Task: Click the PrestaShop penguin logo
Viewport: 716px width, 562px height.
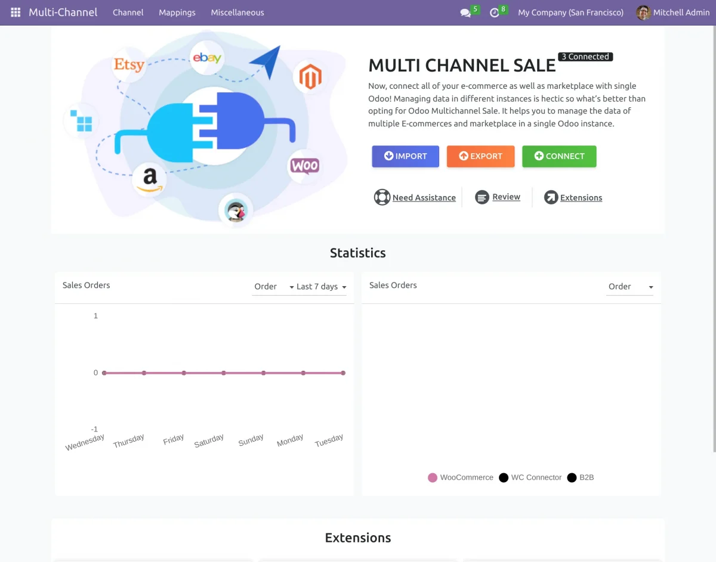Action: coord(236,210)
